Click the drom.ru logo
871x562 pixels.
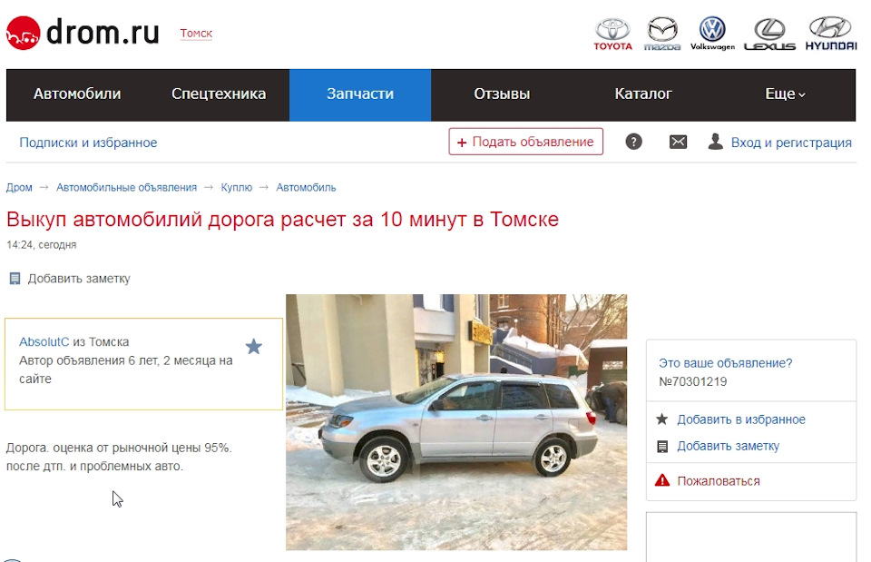(83, 33)
